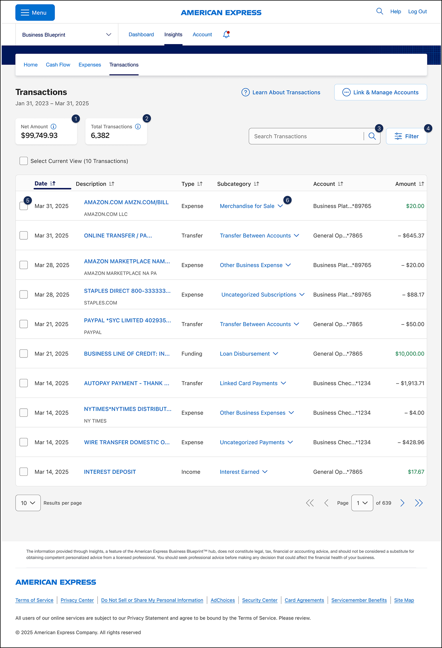The width and height of the screenshot is (442, 648).
Task: Click the American Express logo in the footer
Action: (x=56, y=582)
